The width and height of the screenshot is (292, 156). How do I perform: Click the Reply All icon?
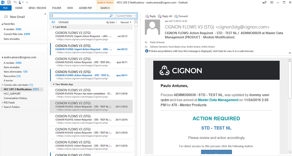[x=160, y=16]
